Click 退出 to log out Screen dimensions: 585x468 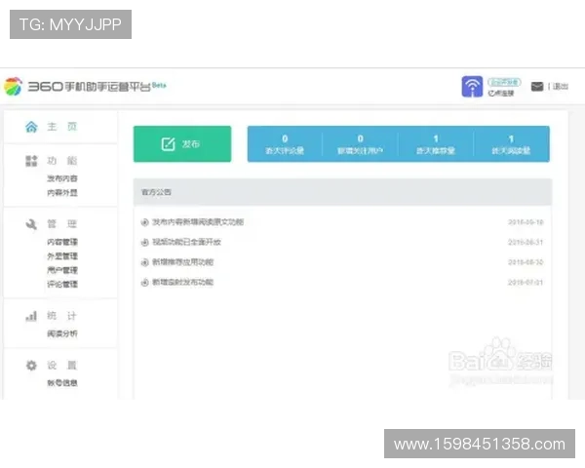(x=560, y=87)
